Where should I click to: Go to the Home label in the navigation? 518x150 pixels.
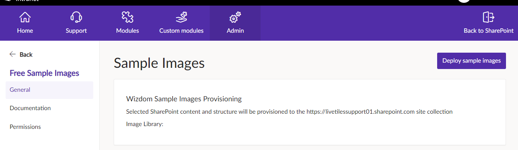tap(25, 31)
